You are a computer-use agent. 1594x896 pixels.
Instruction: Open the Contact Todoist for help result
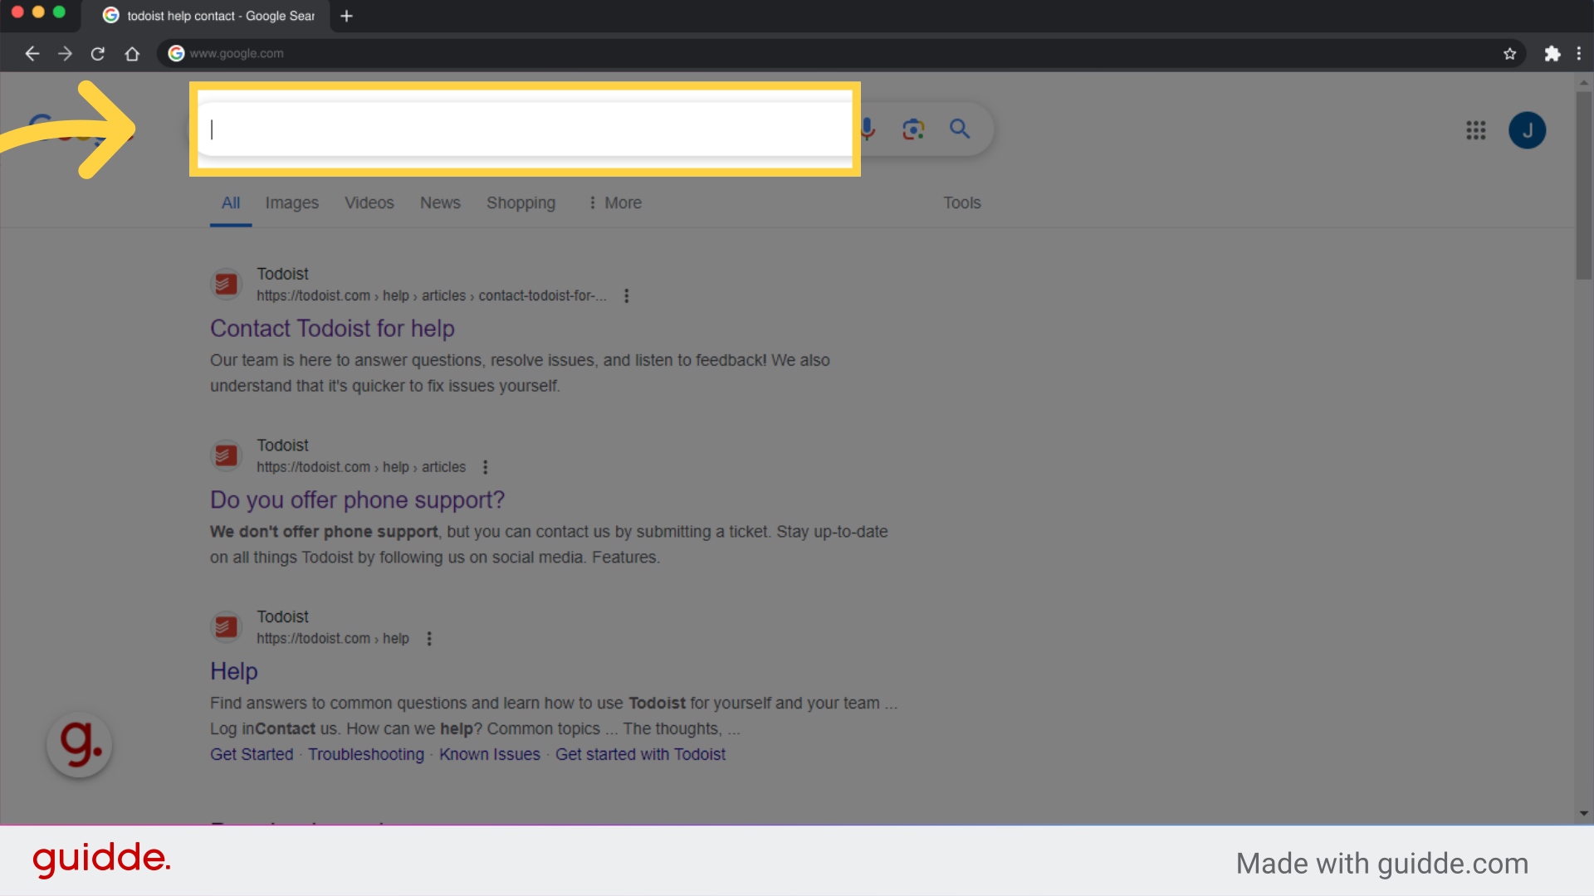(332, 328)
